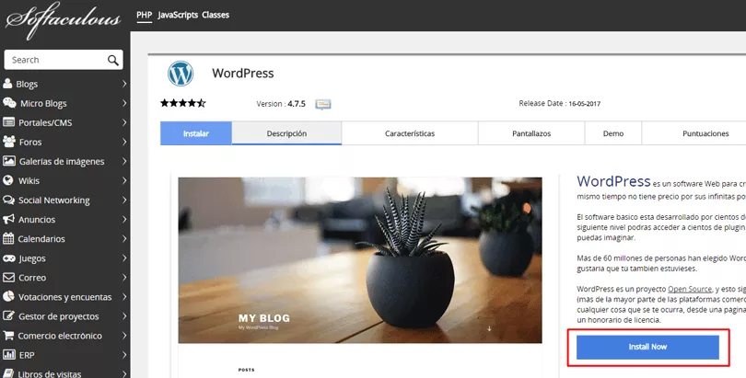Expand the Portales/CMS chevron
Viewport: 746px width, 378px height.
coord(124,122)
